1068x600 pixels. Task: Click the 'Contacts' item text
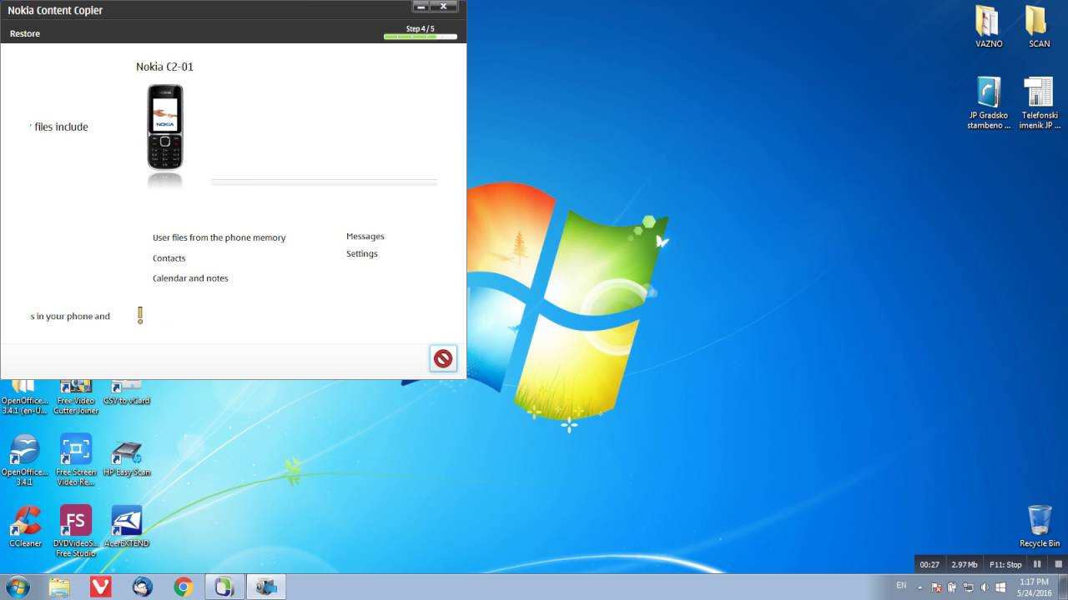pyautogui.click(x=169, y=258)
